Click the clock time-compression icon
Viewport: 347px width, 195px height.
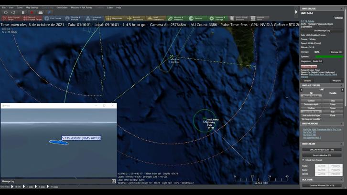[x=6, y=12]
